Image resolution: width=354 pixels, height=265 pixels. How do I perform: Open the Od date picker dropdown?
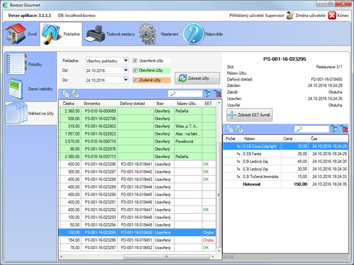click(x=125, y=71)
